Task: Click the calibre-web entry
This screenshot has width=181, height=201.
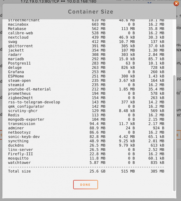Action: [20, 33]
